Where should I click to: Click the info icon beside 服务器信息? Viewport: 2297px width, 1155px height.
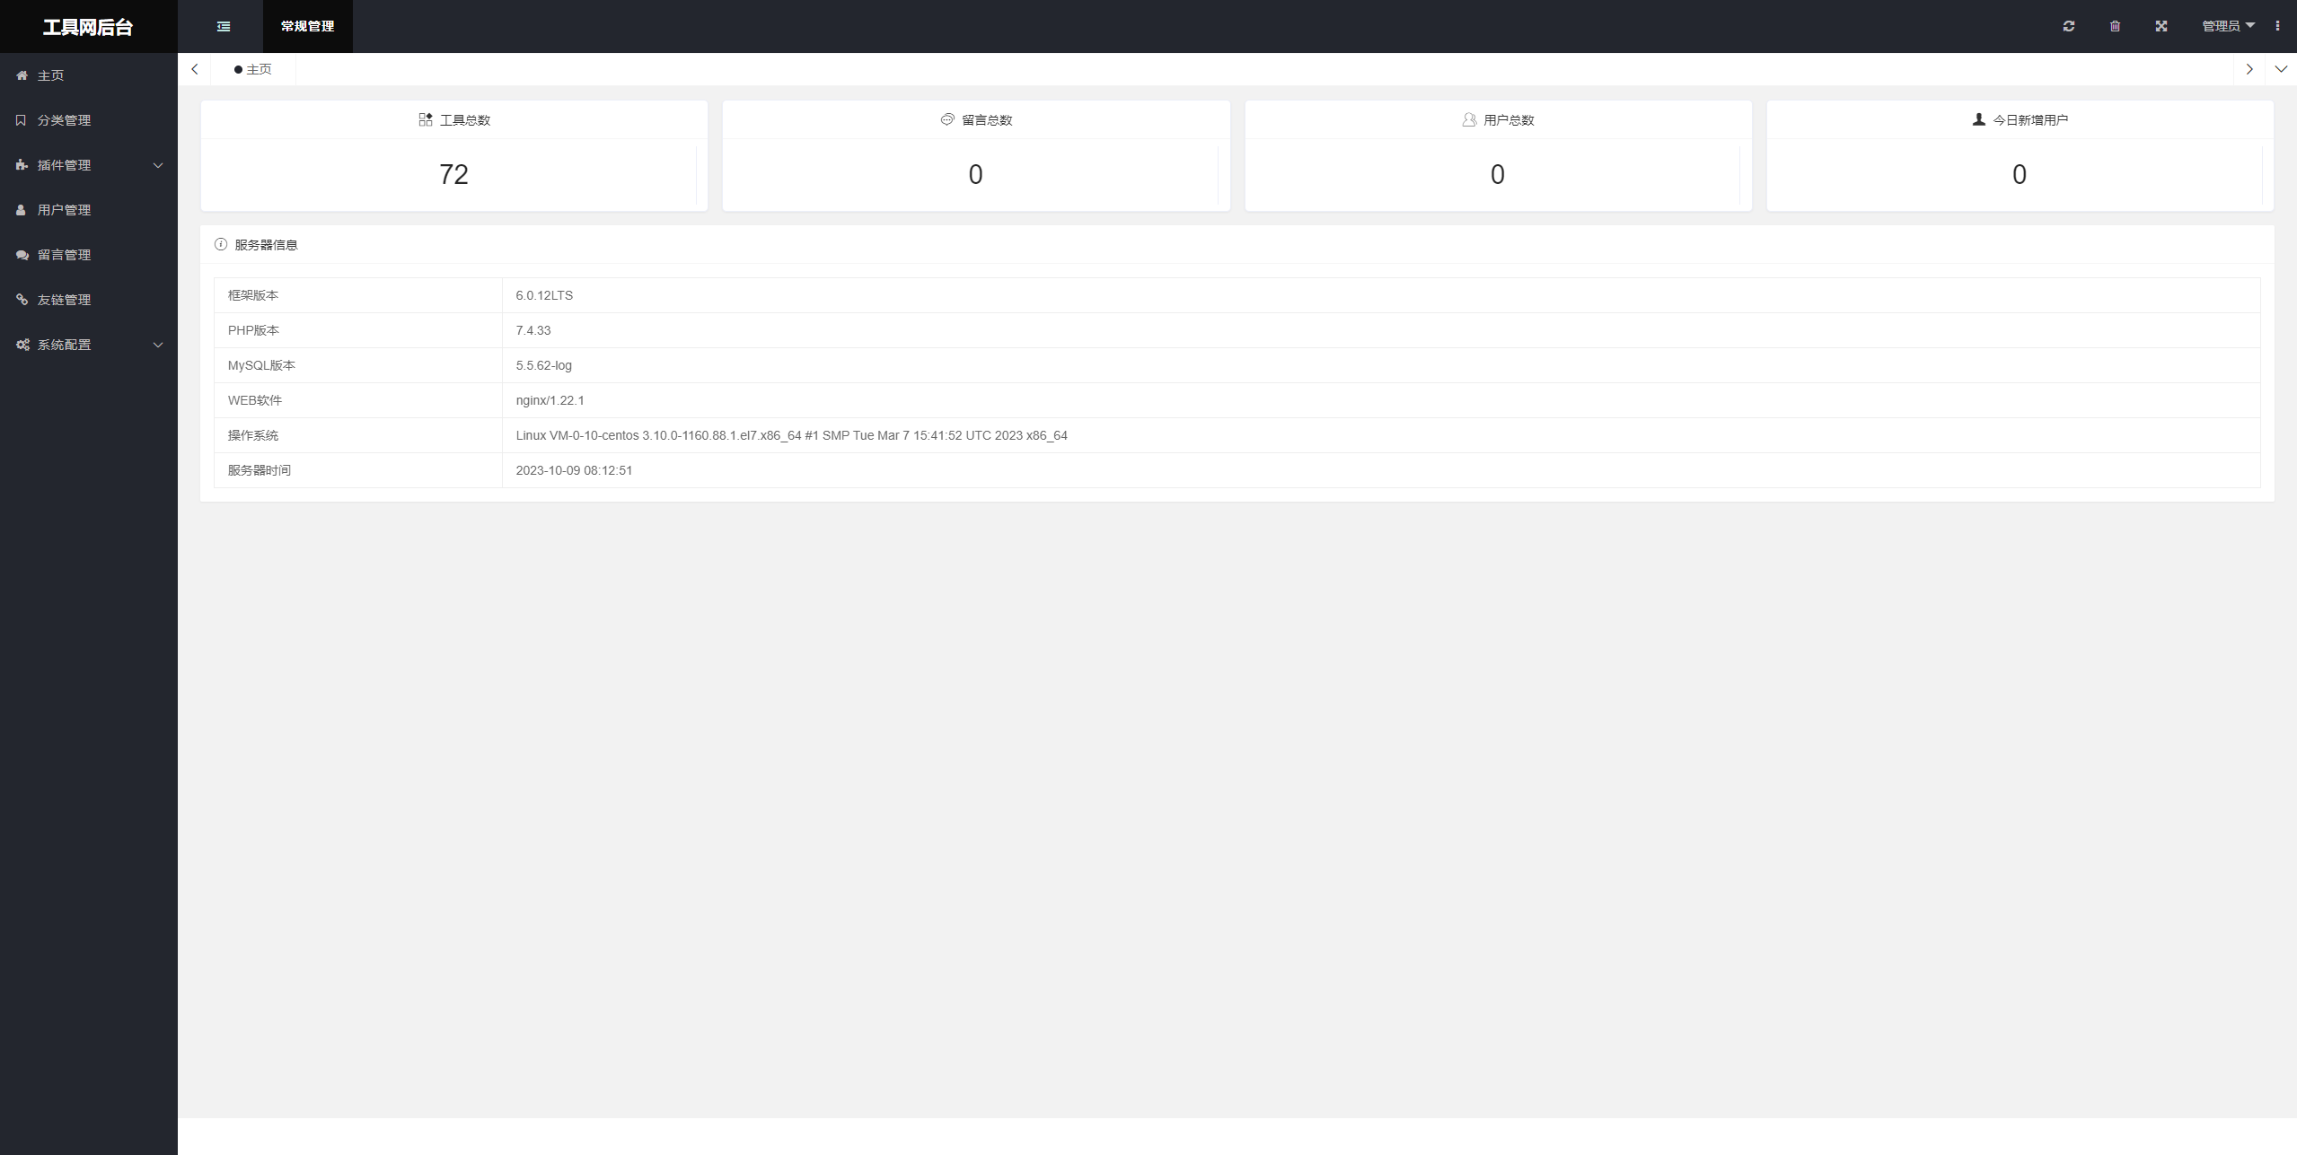pyautogui.click(x=221, y=244)
